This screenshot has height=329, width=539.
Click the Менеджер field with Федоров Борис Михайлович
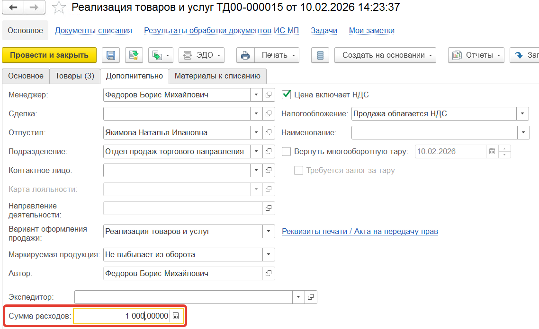177,95
